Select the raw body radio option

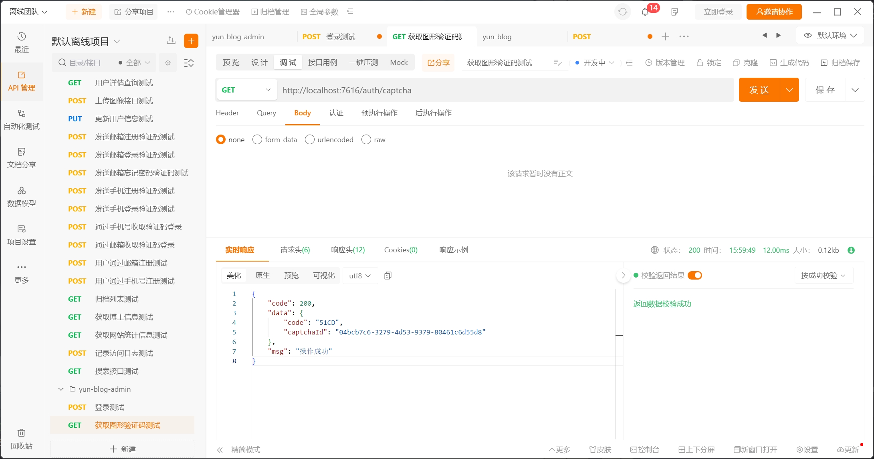click(x=366, y=139)
